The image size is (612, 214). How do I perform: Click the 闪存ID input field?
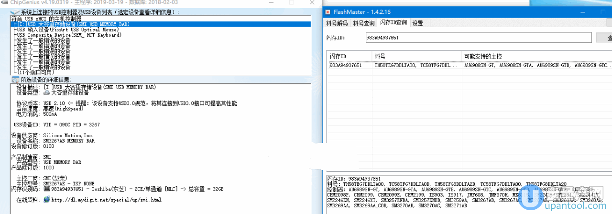[478, 38]
